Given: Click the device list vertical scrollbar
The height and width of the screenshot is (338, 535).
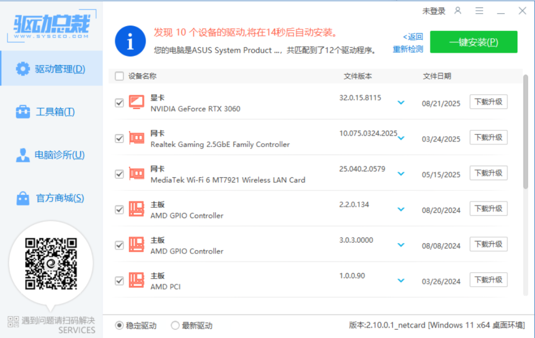Looking at the screenshot, I should [x=526, y=131].
